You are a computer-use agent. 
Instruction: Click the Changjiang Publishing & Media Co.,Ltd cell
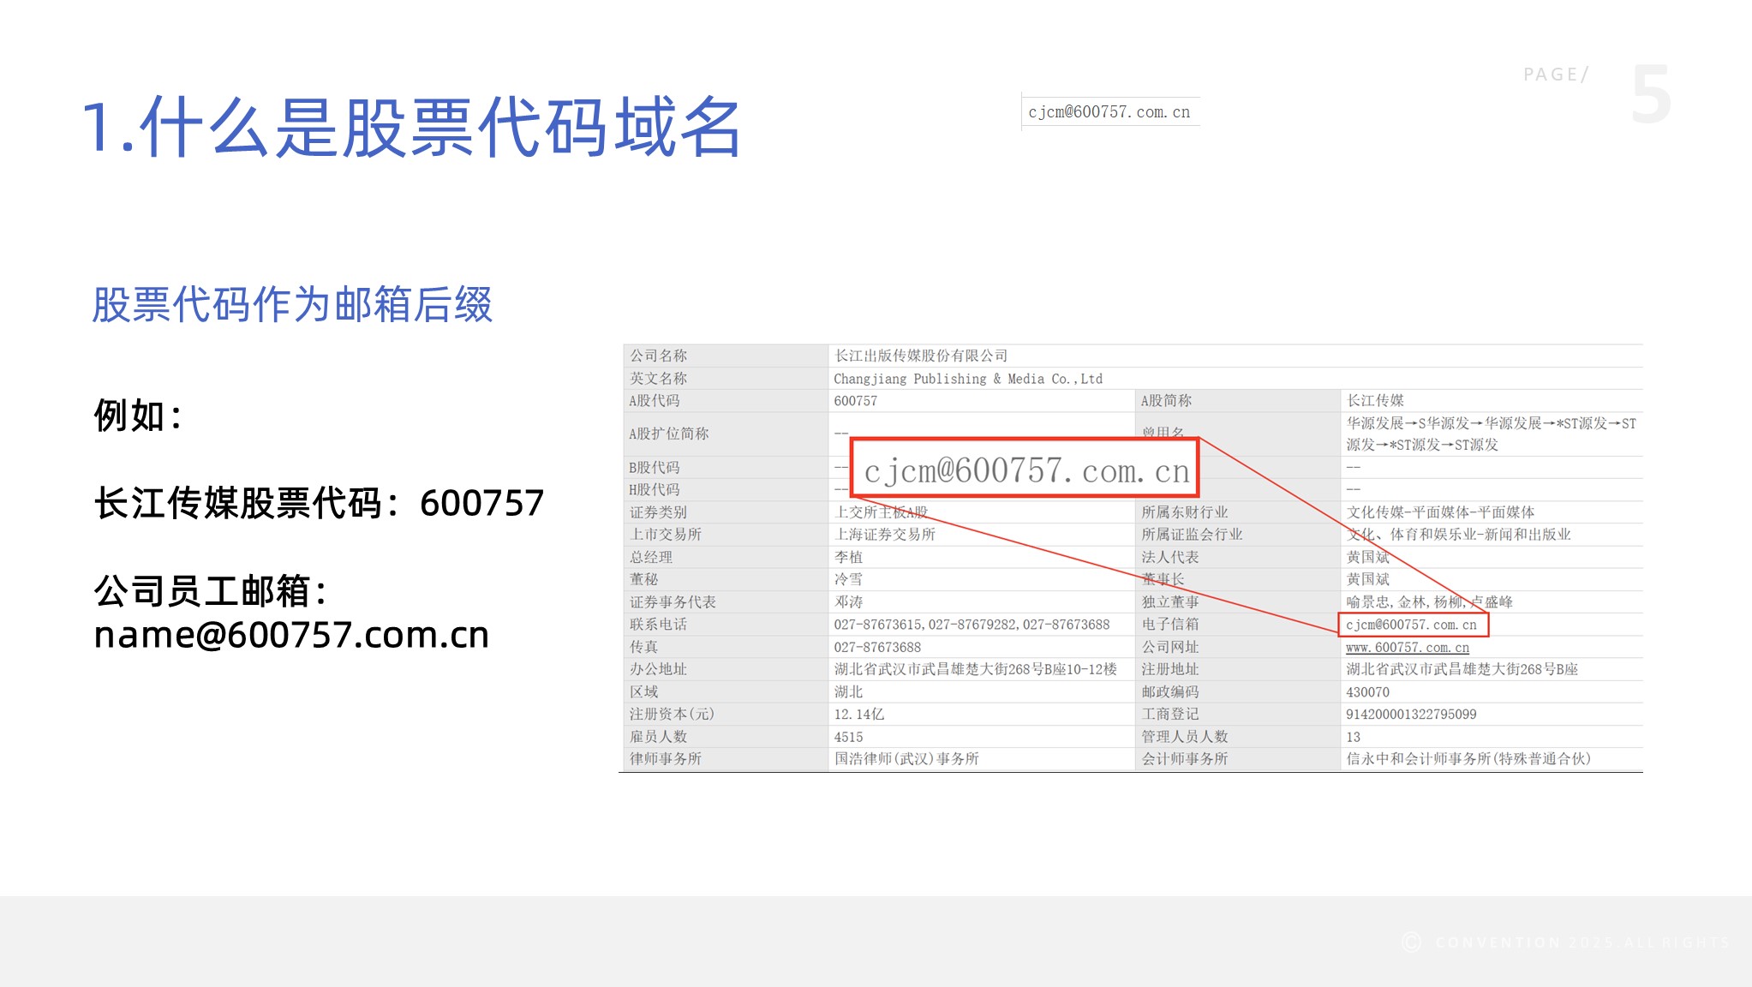[x=968, y=379]
